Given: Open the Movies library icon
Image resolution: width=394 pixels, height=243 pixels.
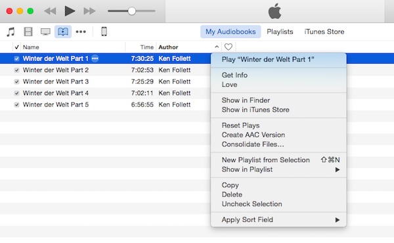Looking at the screenshot, I should pyautogui.click(x=28, y=32).
